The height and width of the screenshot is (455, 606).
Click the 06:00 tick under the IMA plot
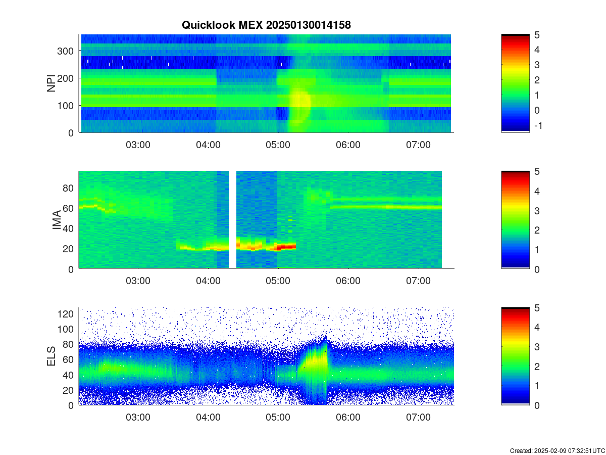coord(348,281)
